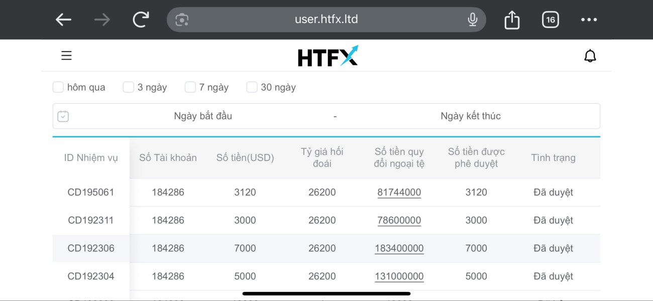Click the converted amount 81744000 link

(x=399, y=192)
